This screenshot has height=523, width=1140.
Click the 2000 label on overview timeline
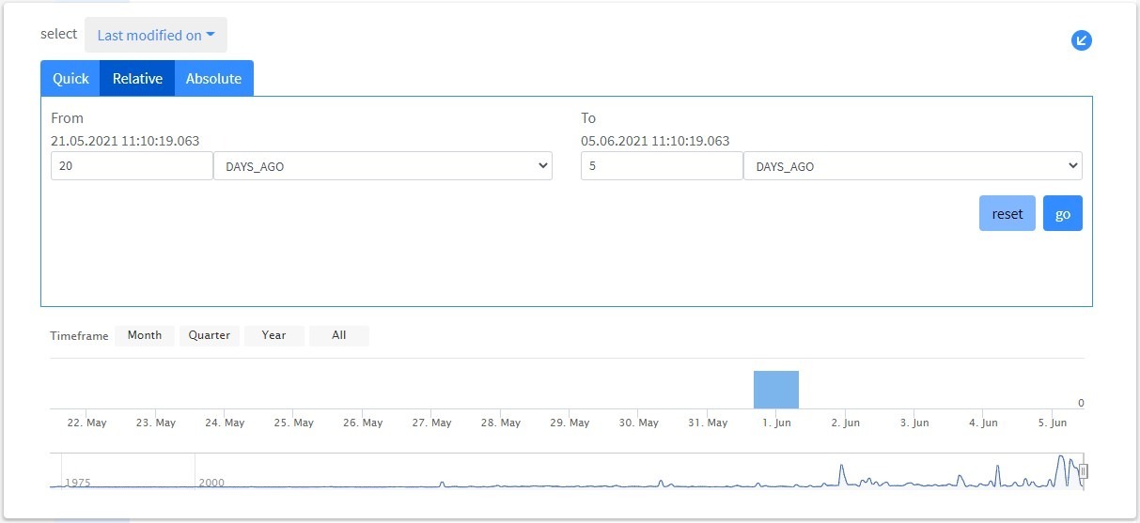click(x=211, y=483)
